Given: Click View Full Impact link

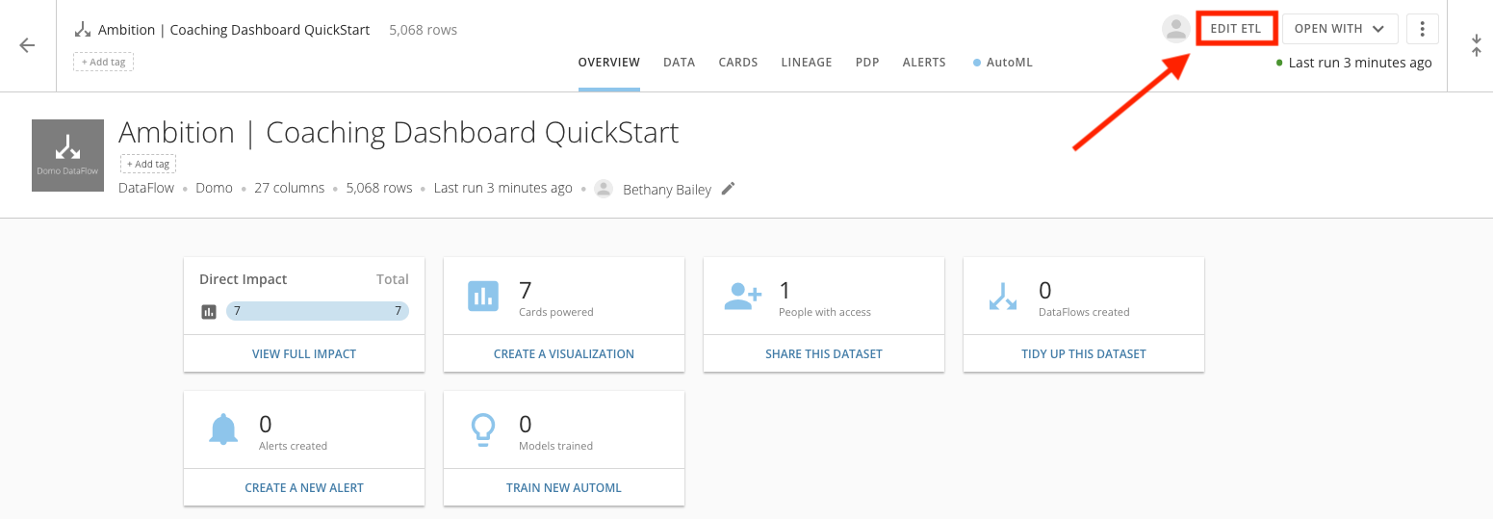Looking at the screenshot, I should pyautogui.click(x=304, y=353).
